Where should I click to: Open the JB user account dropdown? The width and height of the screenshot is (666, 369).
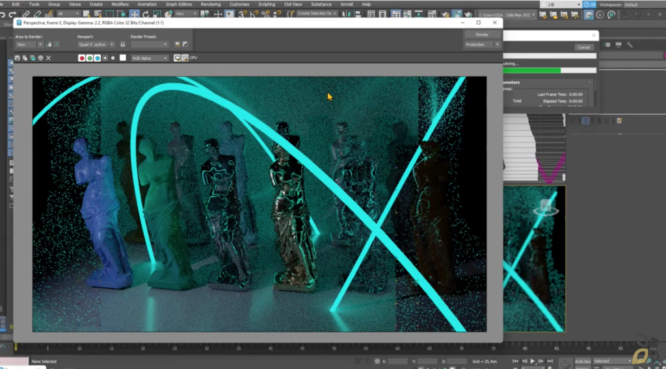(560, 5)
